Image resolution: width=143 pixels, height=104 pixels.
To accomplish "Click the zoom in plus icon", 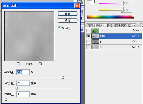I will 40,64.
